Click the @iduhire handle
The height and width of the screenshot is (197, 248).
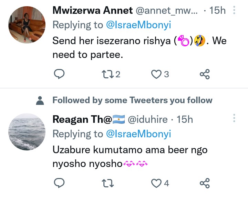(148, 119)
